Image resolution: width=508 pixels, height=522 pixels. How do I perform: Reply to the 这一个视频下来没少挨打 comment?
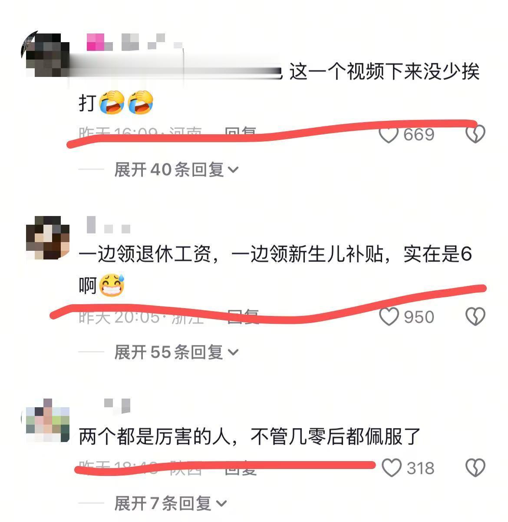pyautogui.click(x=240, y=132)
